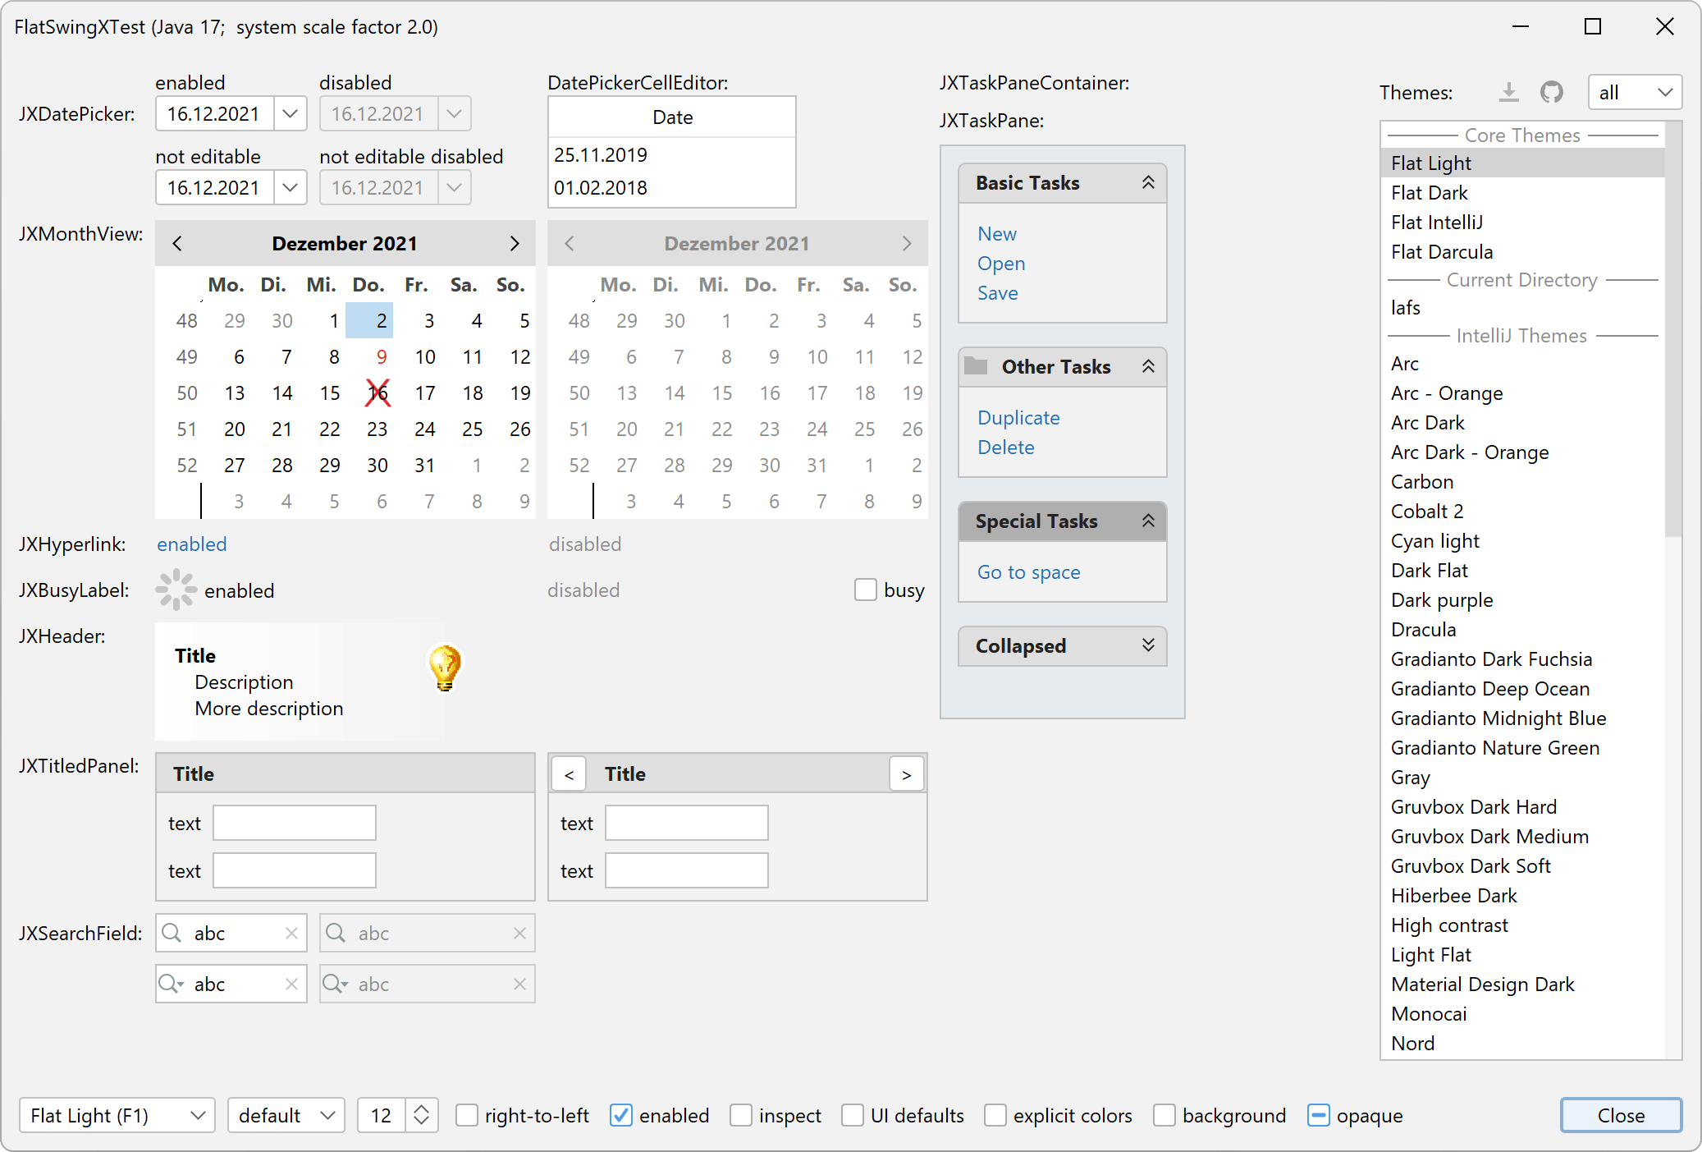Image resolution: width=1702 pixels, height=1152 pixels.
Task: Click the light bulb icon in JXHeader
Action: click(x=445, y=667)
